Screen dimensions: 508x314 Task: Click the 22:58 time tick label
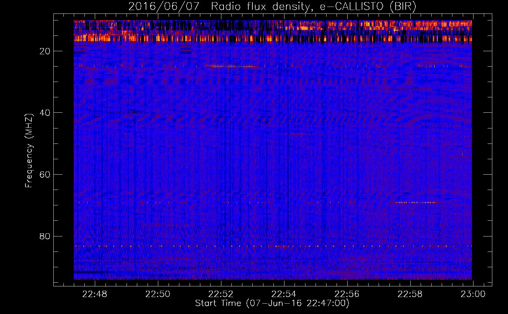[410, 294]
